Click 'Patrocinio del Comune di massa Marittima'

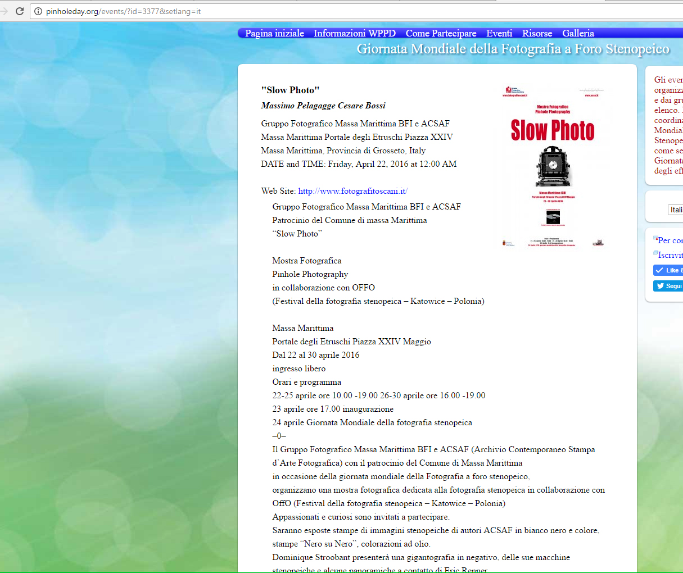[x=350, y=220]
